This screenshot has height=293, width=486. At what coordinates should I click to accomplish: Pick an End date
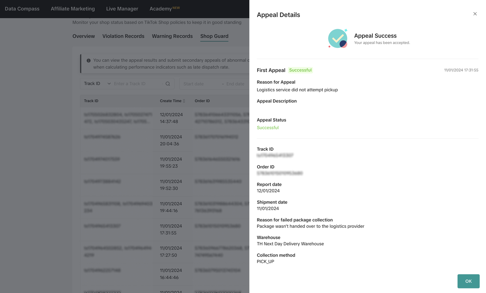coord(235,84)
